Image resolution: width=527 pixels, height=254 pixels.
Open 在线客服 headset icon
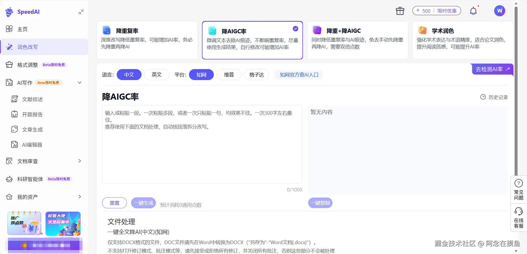tap(519, 211)
